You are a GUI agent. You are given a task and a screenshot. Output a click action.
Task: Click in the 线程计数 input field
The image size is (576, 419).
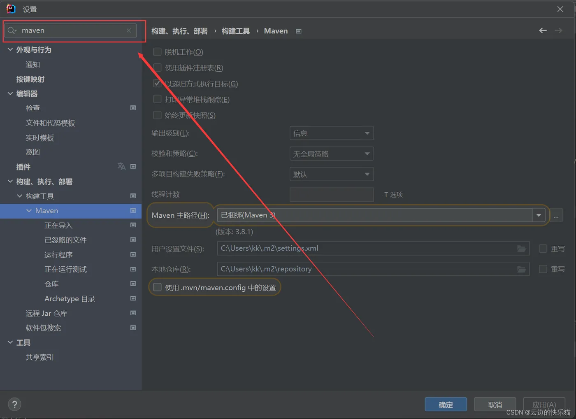point(332,194)
